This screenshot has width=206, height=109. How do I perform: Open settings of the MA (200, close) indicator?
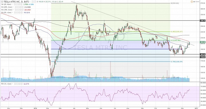point(18,7)
